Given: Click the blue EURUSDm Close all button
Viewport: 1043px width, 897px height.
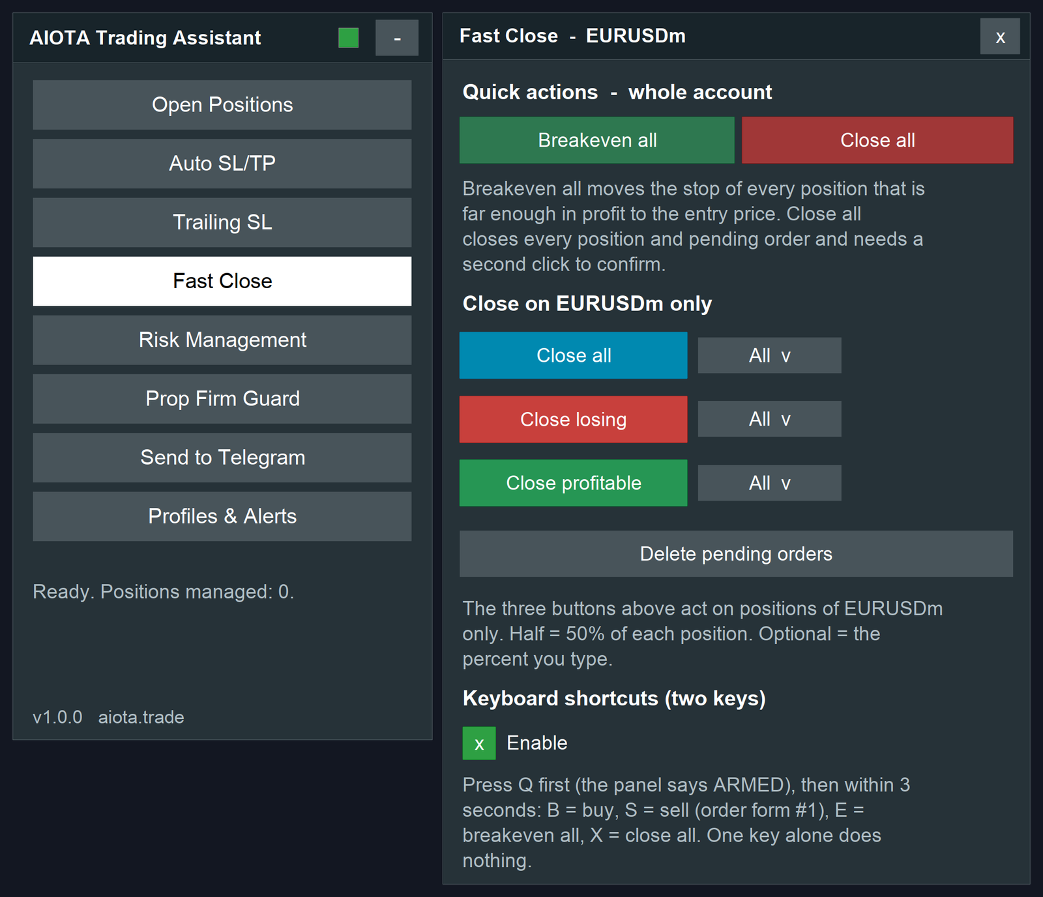Looking at the screenshot, I should pyautogui.click(x=574, y=355).
